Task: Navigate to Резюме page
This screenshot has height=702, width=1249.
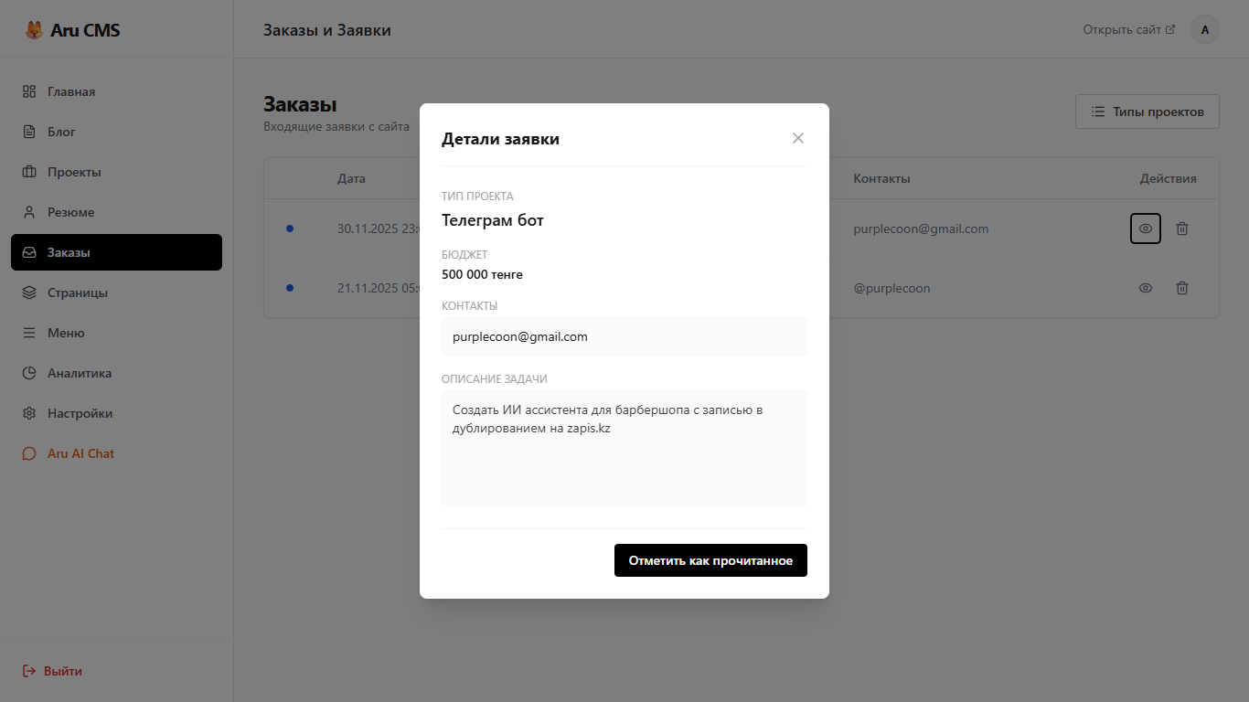Action: coord(70,212)
